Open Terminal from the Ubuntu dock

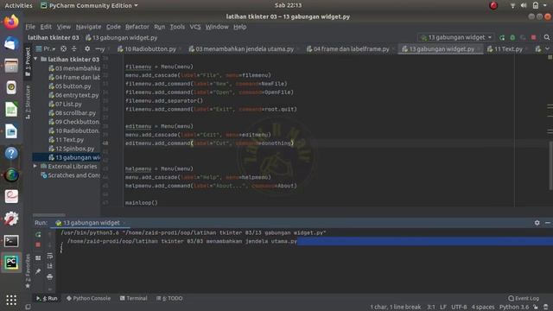[x=11, y=241]
